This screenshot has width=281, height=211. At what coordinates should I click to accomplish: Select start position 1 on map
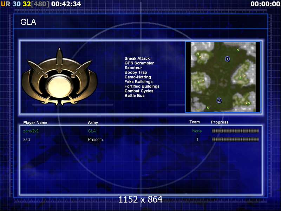click(227, 59)
